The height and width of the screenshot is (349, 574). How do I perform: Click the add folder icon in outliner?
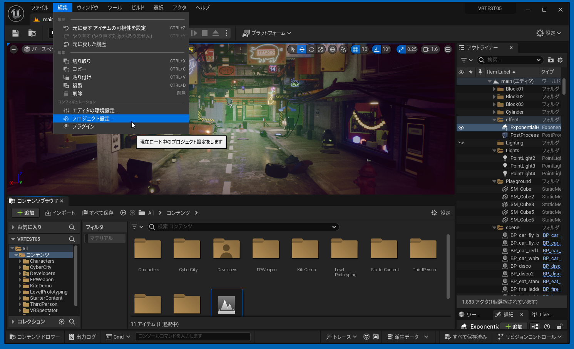pyautogui.click(x=551, y=60)
